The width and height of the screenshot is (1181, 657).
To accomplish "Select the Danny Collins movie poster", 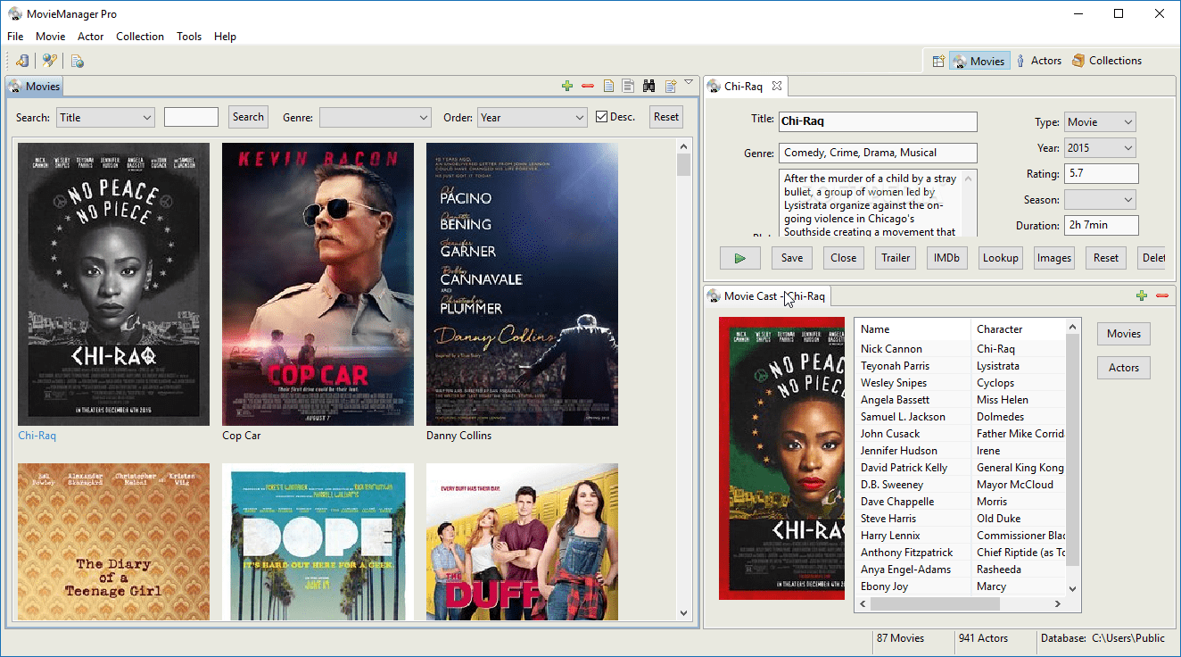I will 522,285.
